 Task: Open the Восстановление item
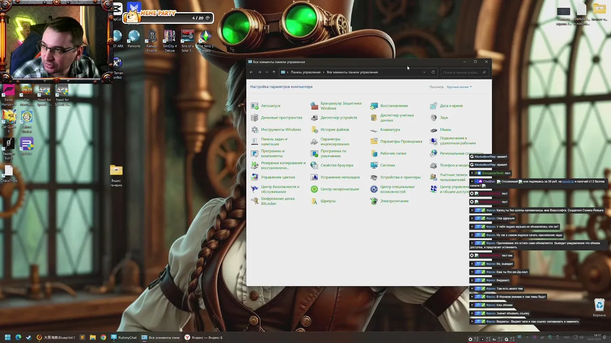pos(389,106)
